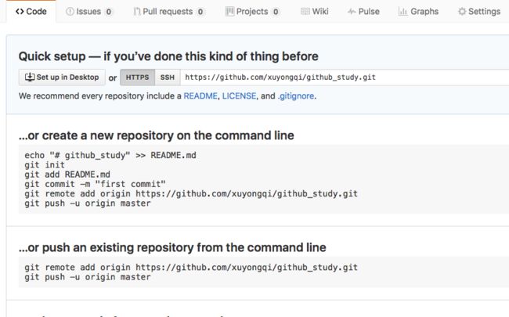
Task: Switch to the Issues tab
Action: pyautogui.click(x=89, y=12)
